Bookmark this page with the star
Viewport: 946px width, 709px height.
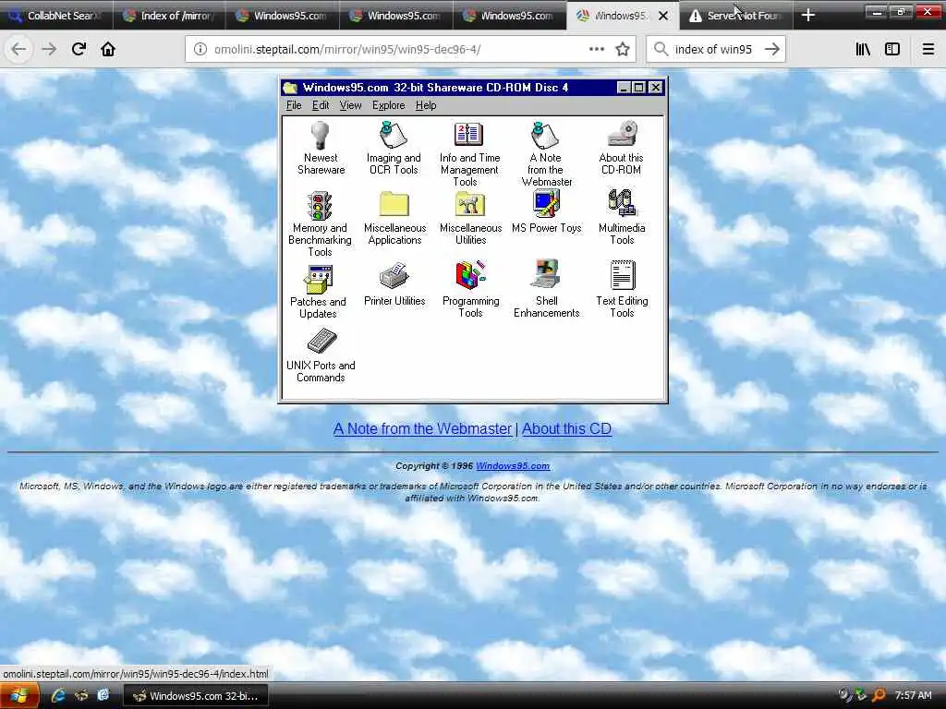(623, 50)
